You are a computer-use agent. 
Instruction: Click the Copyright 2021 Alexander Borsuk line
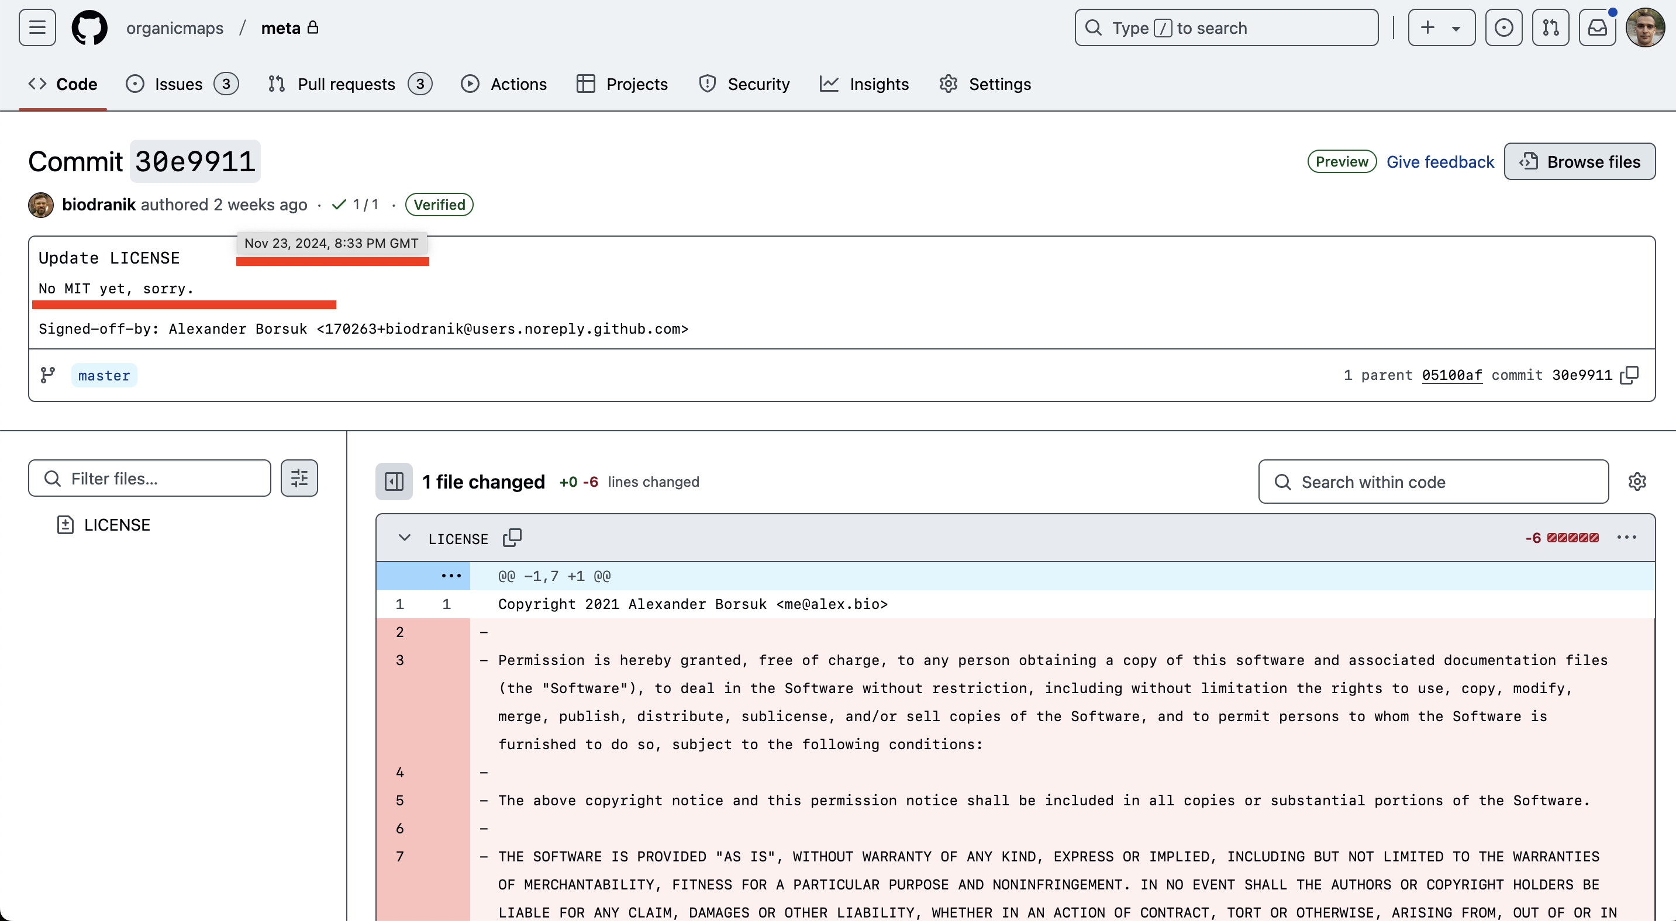tap(693, 604)
